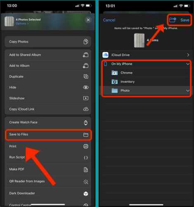The image size is (194, 207).
Task: Select the Photo folder row
Action: [x=147, y=90]
